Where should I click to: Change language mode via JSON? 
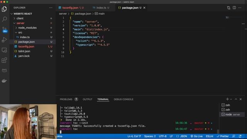click(x=182, y=136)
